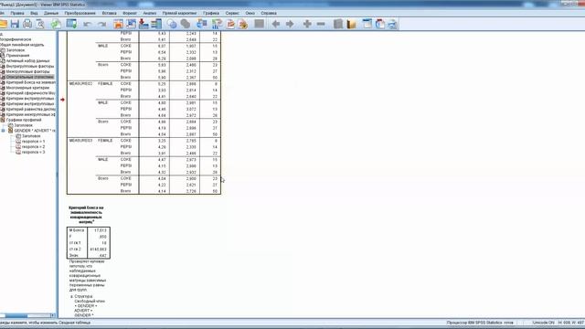Collapse outline with the minus icon

click(x=321, y=25)
